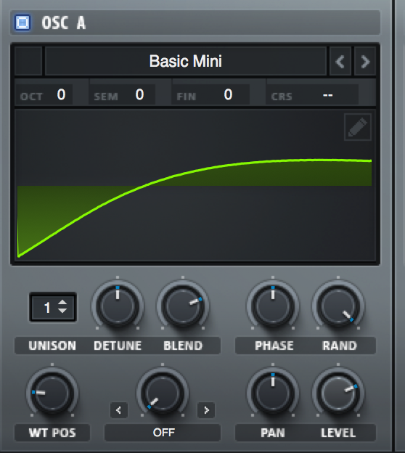Click the RAND knob
The image size is (405, 453).
[x=338, y=306]
